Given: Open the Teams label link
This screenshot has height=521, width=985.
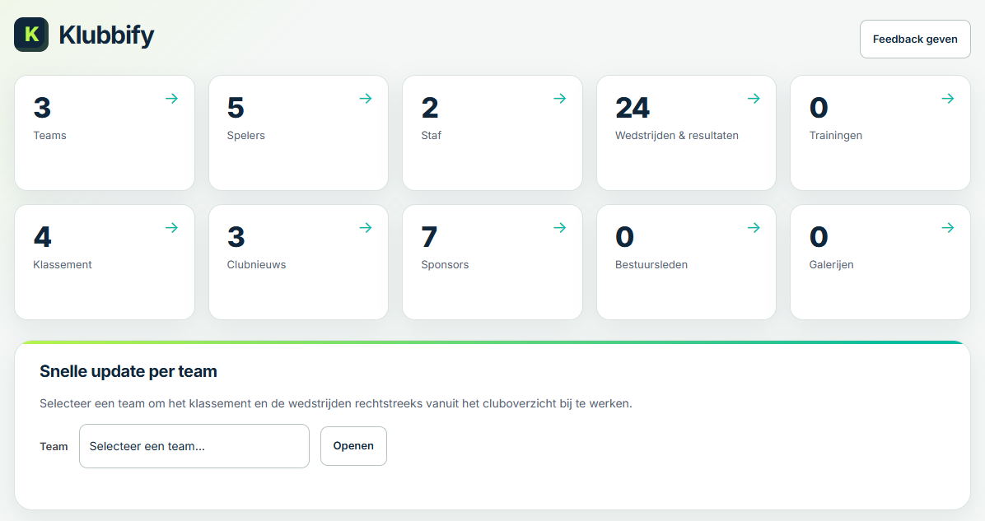Looking at the screenshot, I should pyautogui.click(x=49, y=136).
